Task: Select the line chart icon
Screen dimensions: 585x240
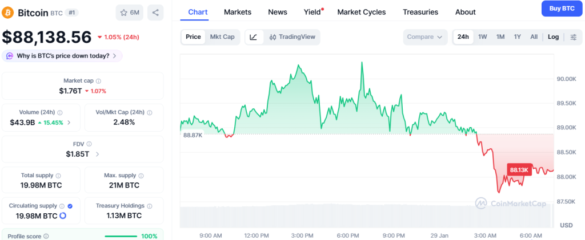Action: coord(254,37)
